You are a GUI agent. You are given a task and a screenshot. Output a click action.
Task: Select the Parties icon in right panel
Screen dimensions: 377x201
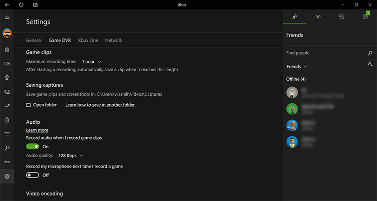(318, 17)
